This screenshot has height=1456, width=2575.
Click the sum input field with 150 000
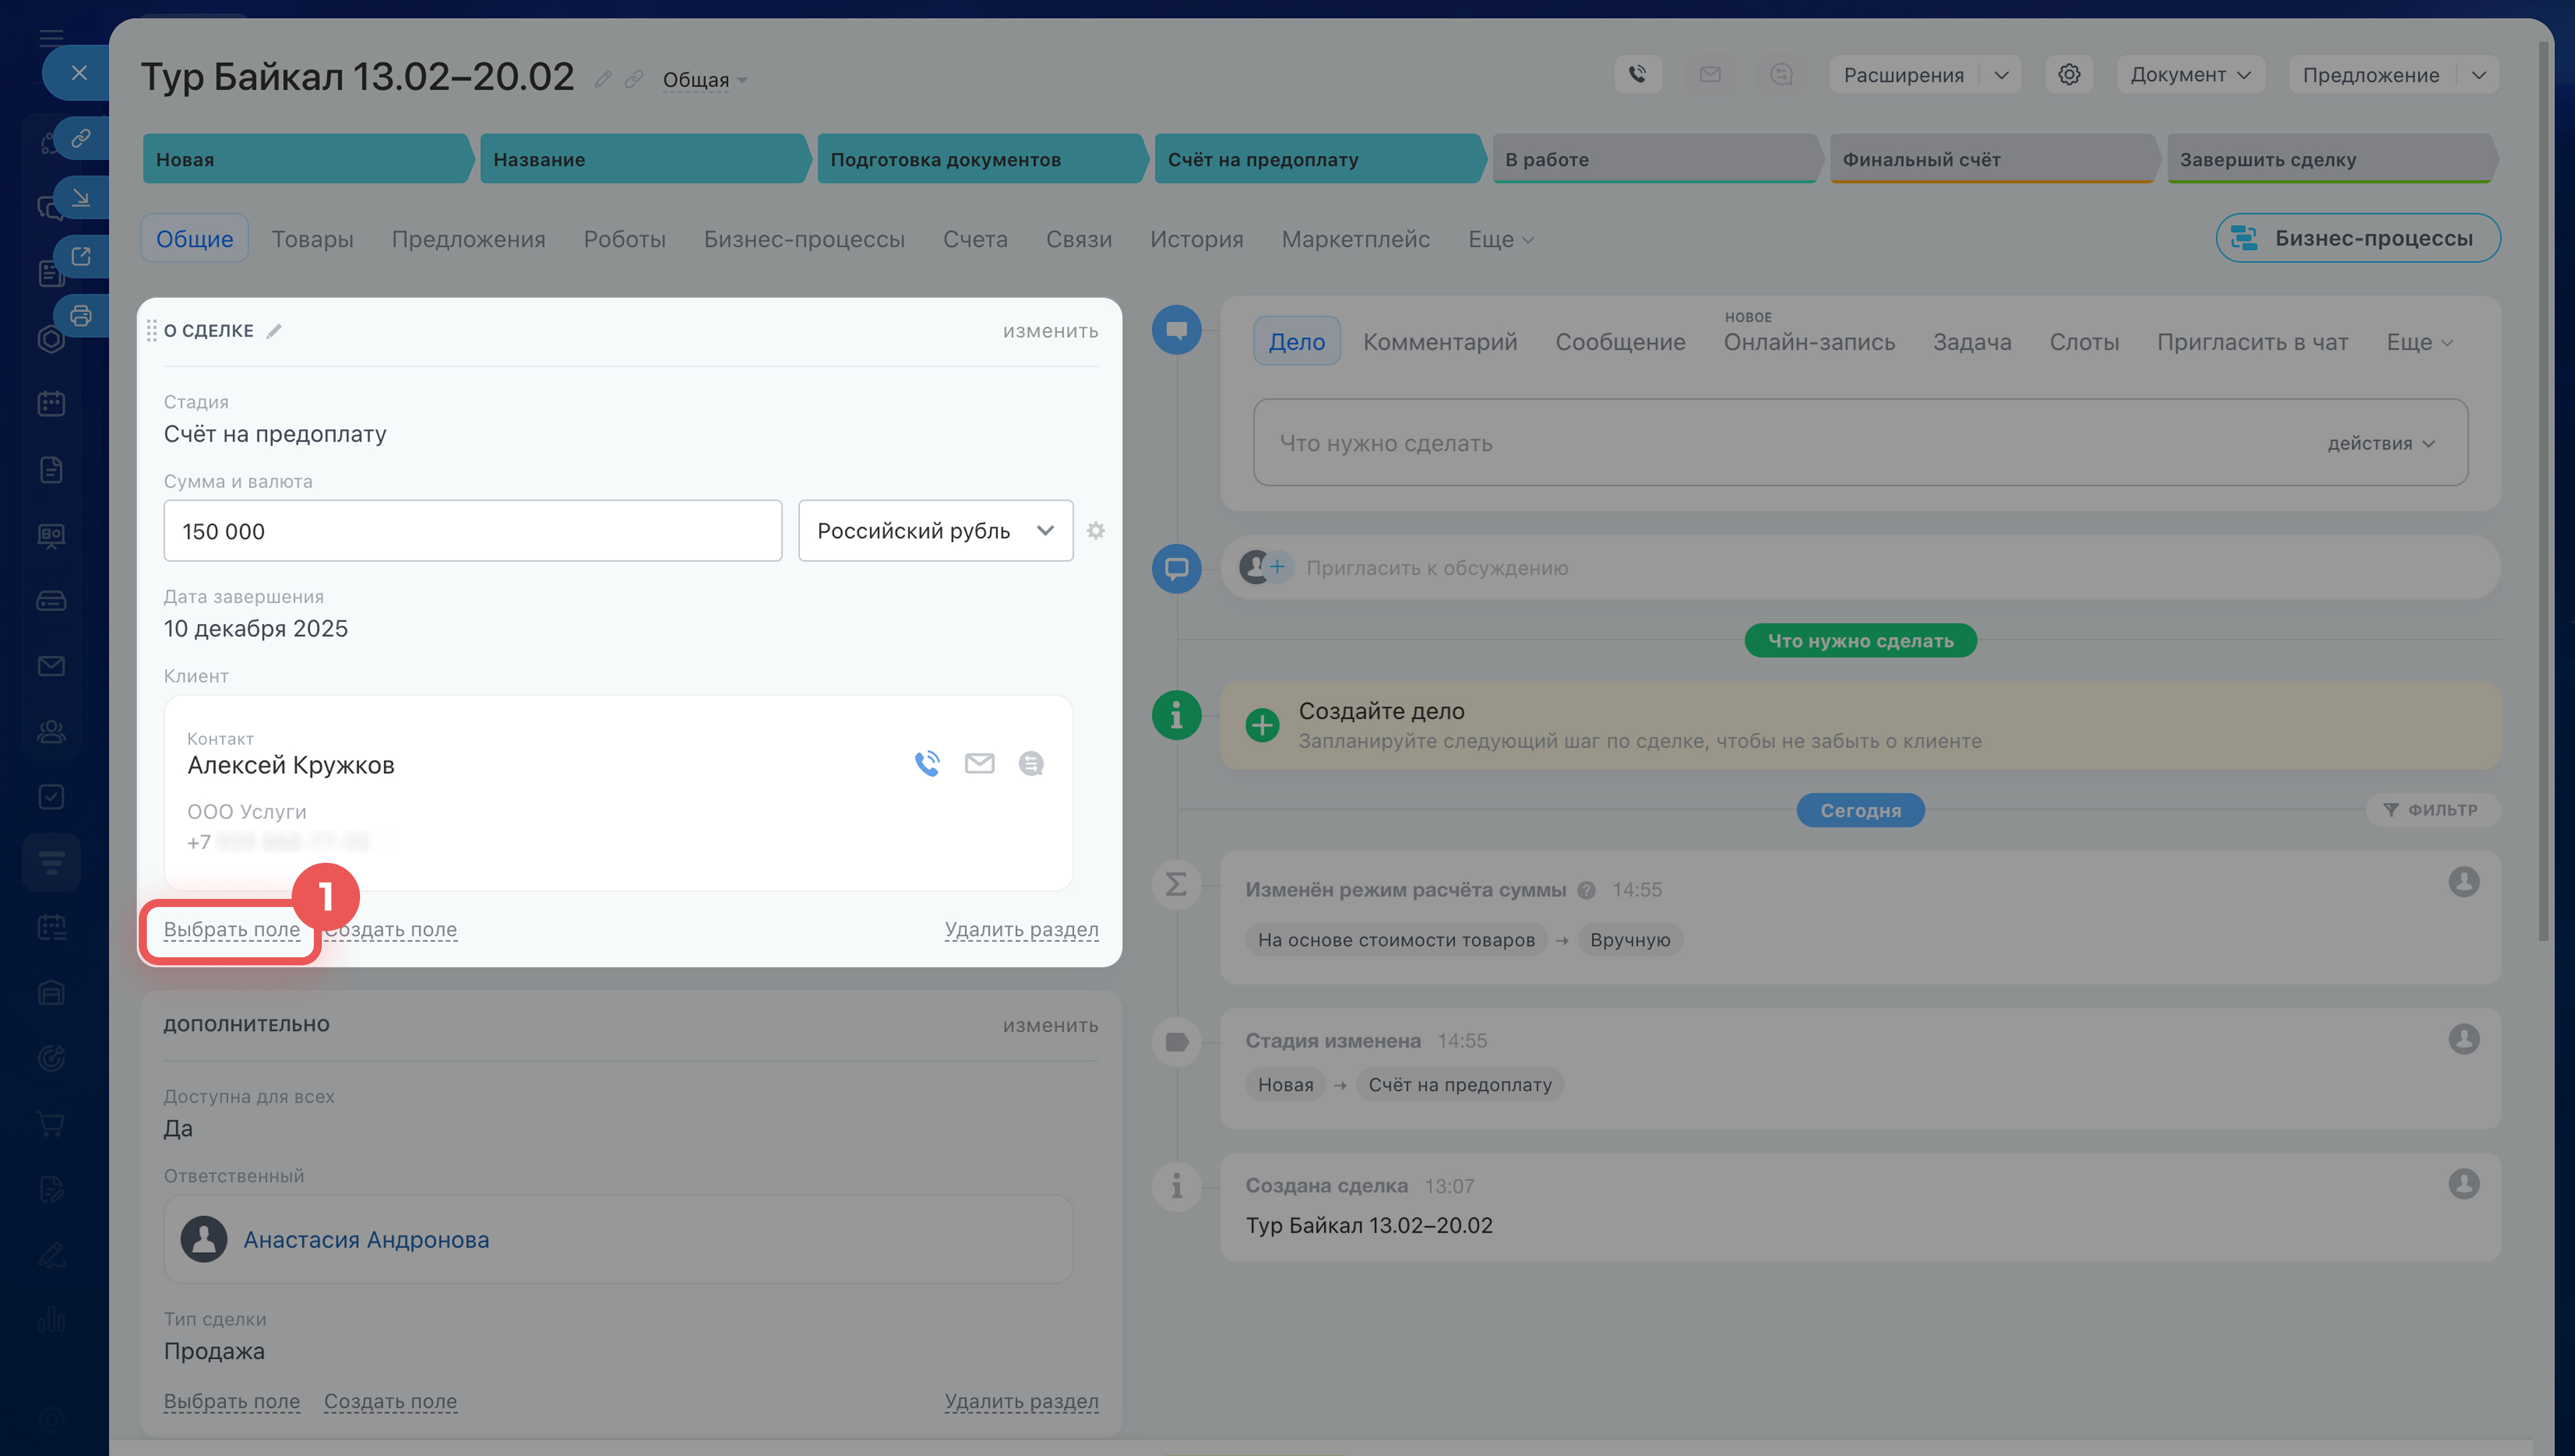[x=472, y=531]
